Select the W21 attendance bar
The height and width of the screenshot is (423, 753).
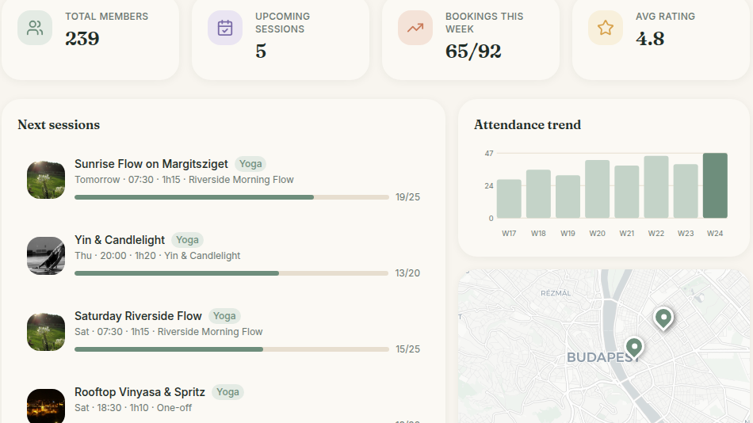(627, 192)
